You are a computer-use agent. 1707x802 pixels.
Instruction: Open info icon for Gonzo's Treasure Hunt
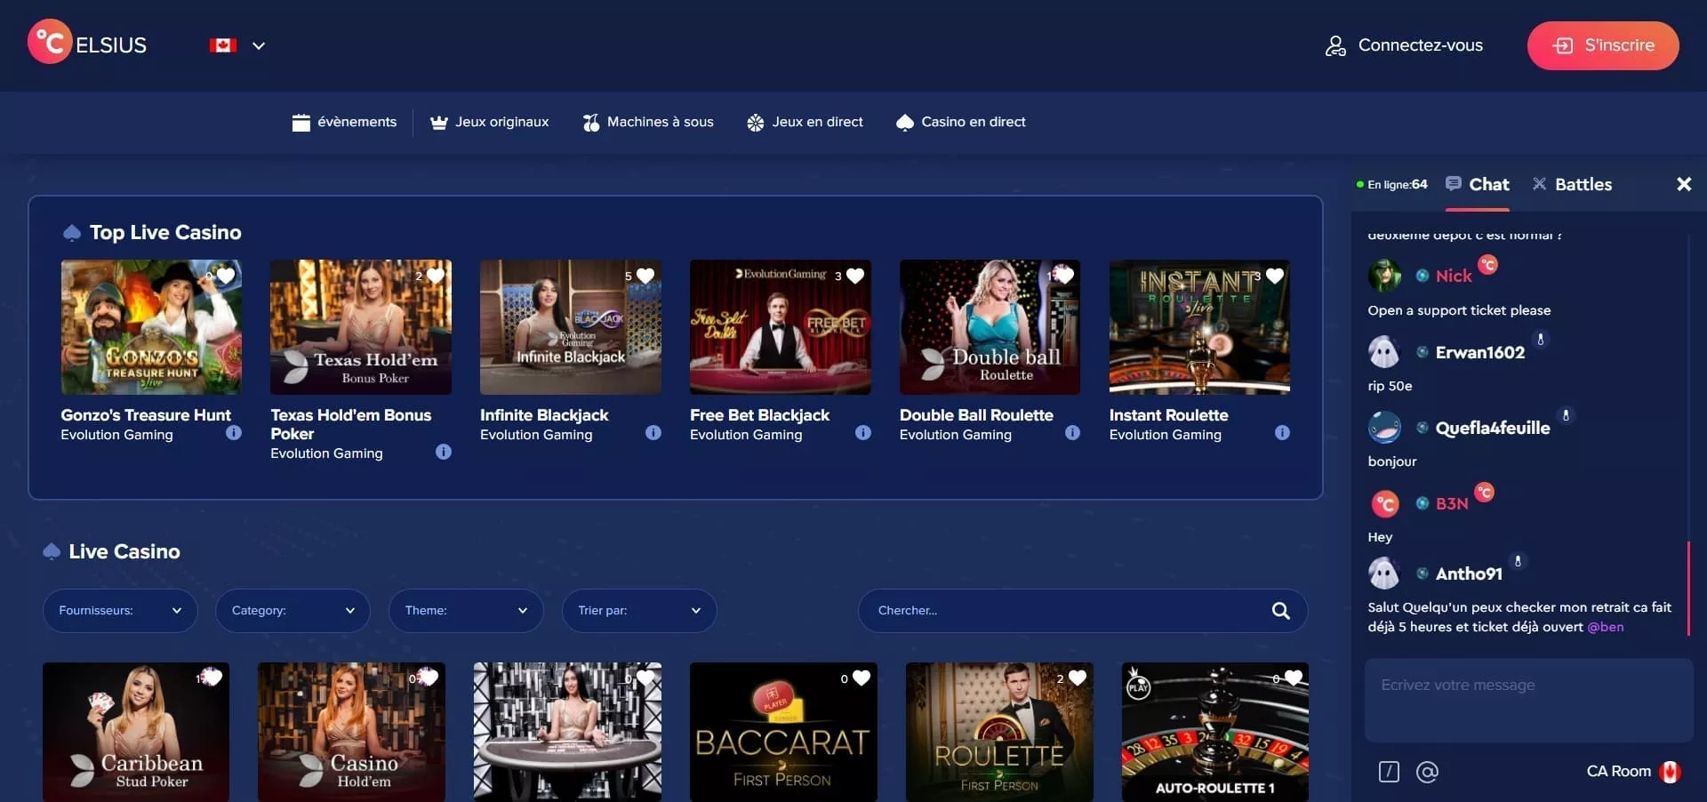pos(233,433)
